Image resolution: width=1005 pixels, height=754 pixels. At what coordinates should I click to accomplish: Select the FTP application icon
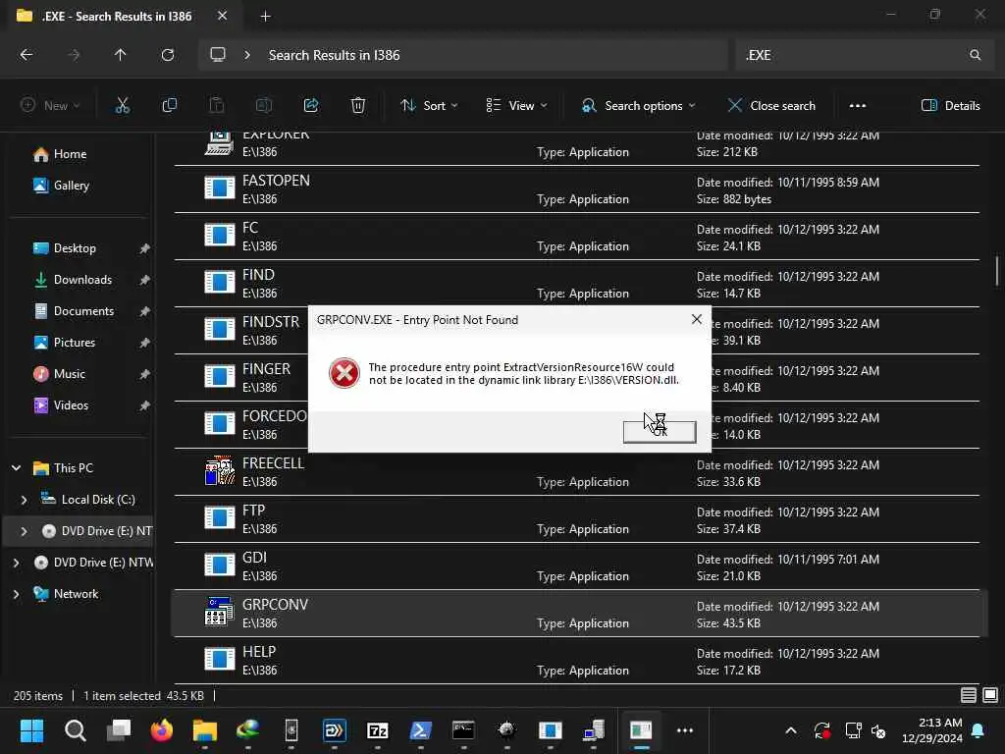[x=219, y=517]
